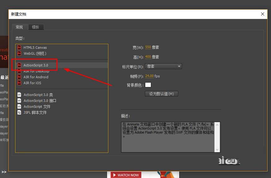The image size is (271, 178).
Task: Select ActionScript 3.0 类 entry
Action: click(x=62, y=95)
